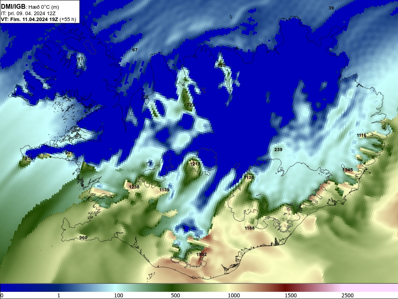Click the map value 901
The width and height of the screenshot is (398, 299).
(69, 153)
